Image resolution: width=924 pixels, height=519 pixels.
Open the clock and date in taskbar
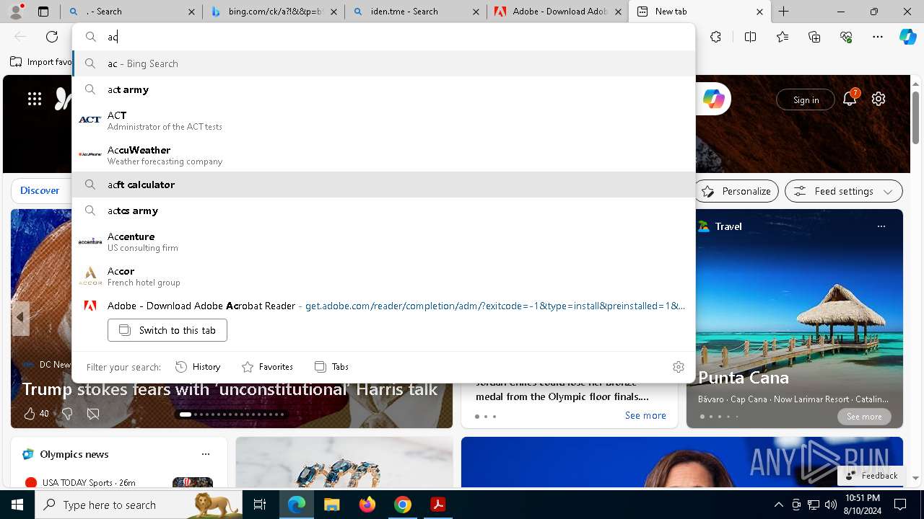[862, 505]
